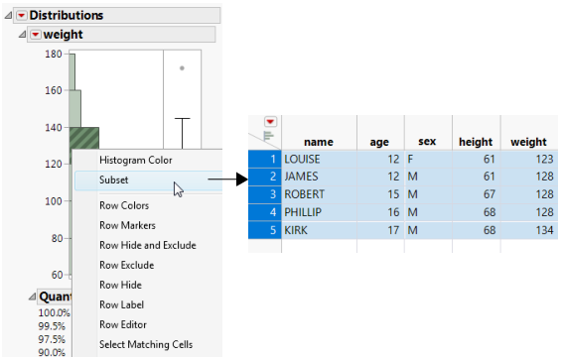This screenshot has height=358, width=561.
Task: Choose Row Colors menu entry
Action: point(124,206)
